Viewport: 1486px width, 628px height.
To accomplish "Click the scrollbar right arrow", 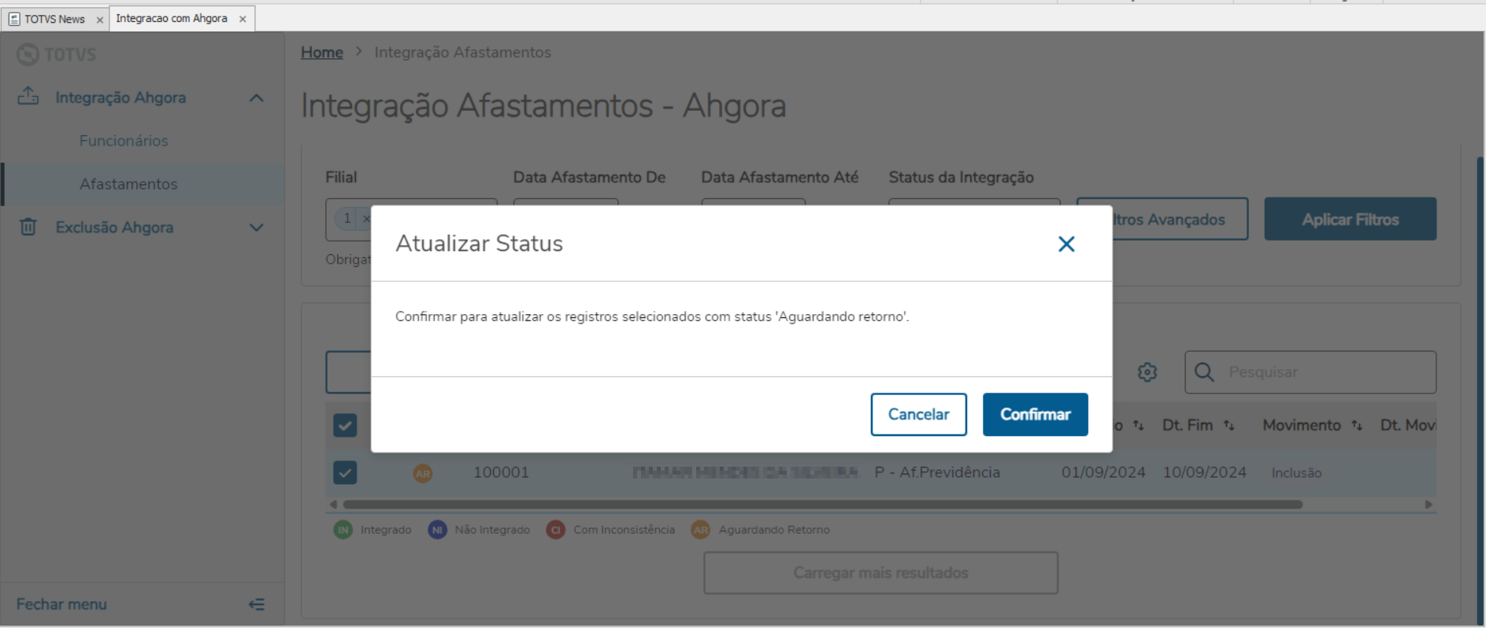I will click(1429, 504).
